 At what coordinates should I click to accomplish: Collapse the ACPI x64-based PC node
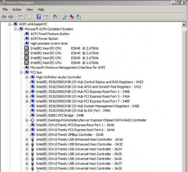[10, 24]
